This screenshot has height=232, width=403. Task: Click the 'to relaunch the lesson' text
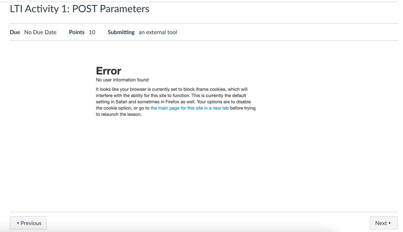[x=119, y=114]
